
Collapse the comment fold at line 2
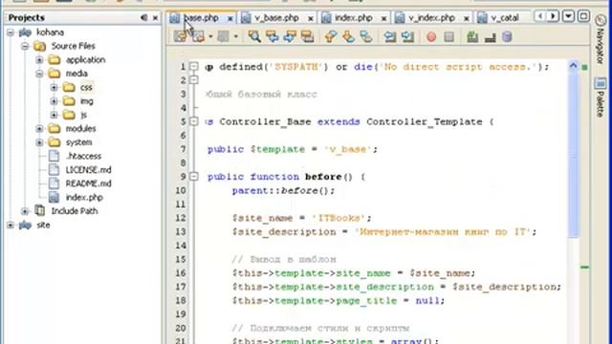pyautogui.click(x=194, y=80)
